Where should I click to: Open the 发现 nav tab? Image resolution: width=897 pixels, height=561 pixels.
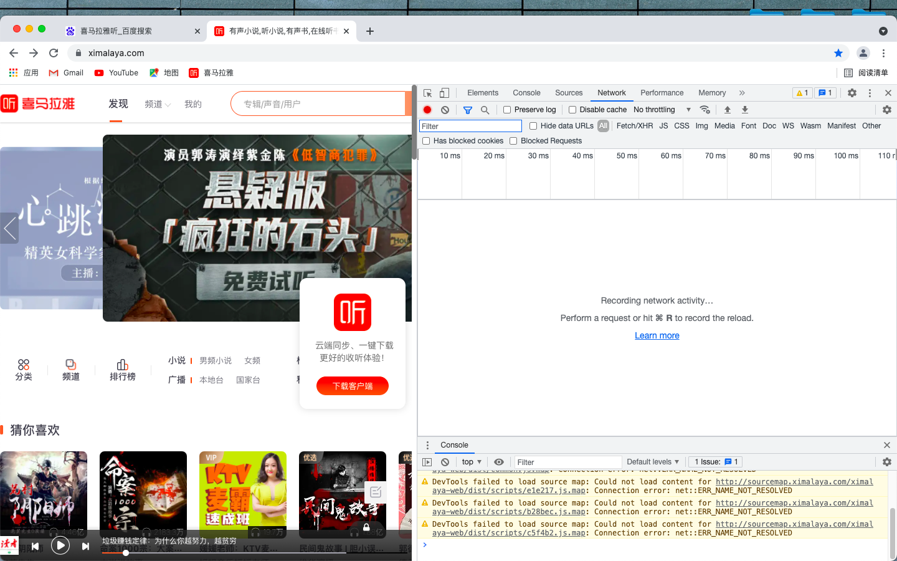(118, 104)
